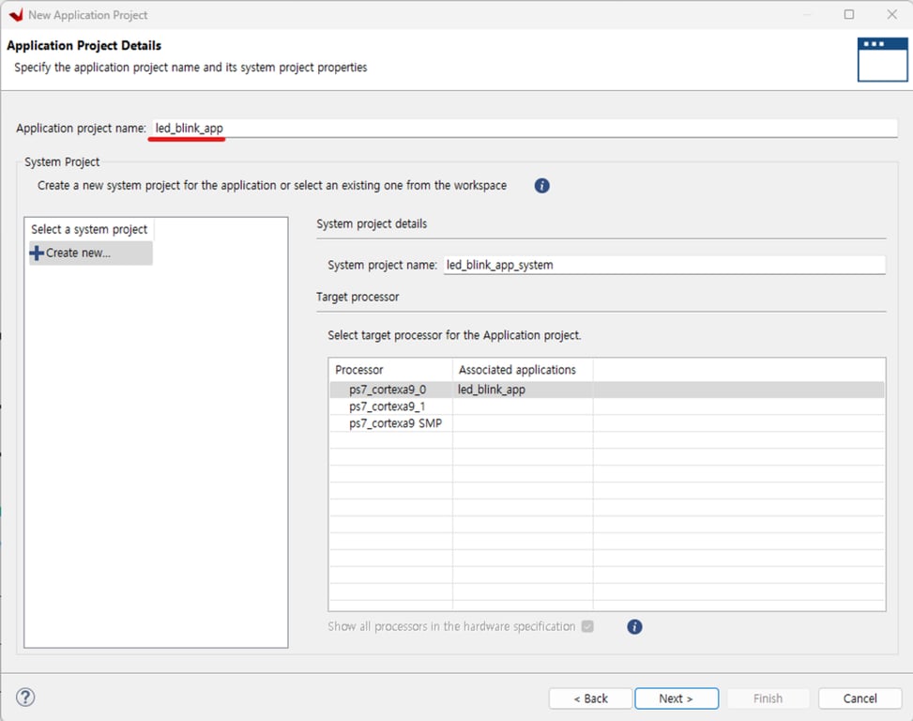Viewport: 913px width, 721px height.
Task: Click the Vitis logo in title bar
Action: pos(16,15)
